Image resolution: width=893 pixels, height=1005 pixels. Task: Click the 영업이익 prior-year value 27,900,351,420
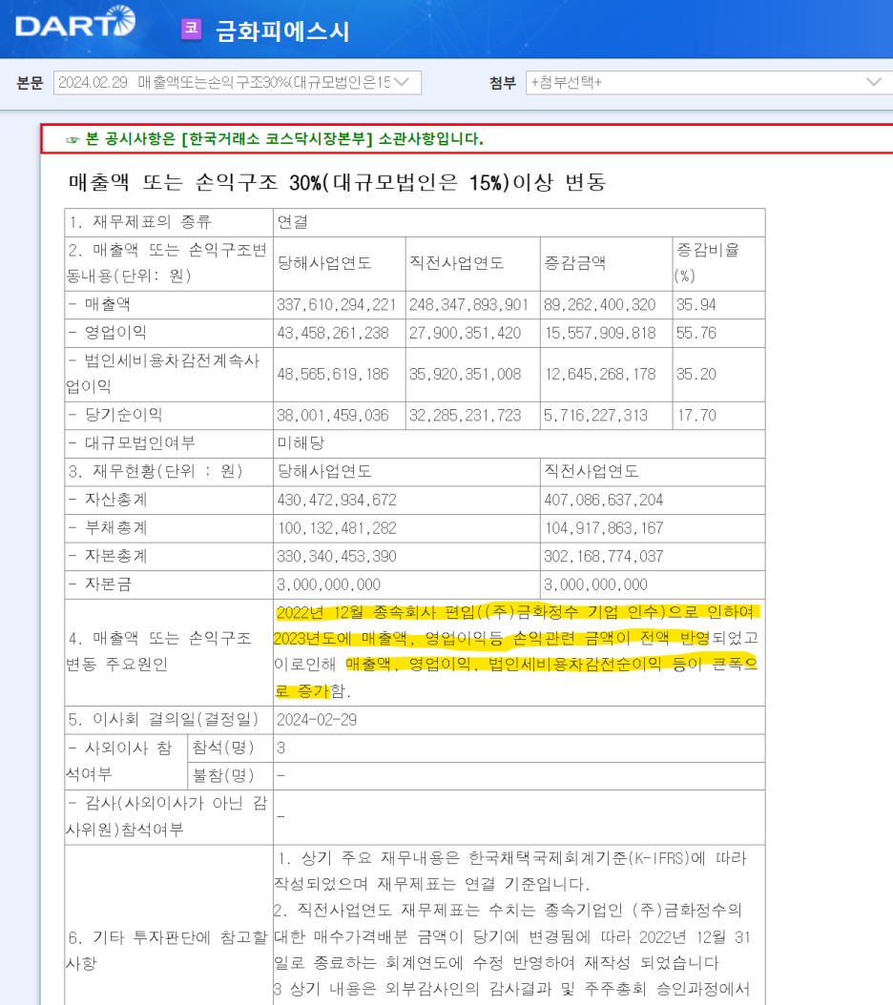(x=466, y=334)
